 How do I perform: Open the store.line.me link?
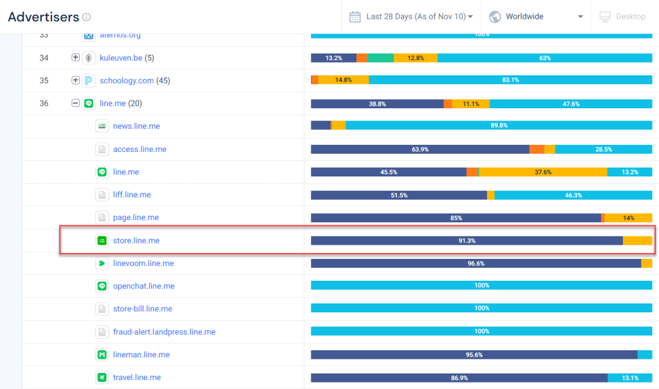[136, 241]
